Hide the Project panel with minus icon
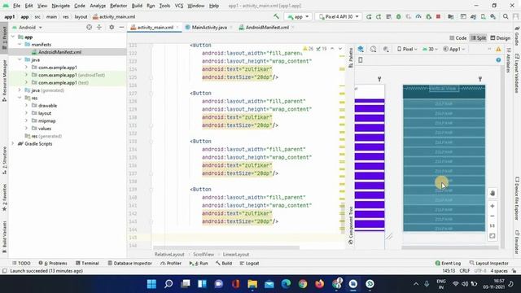This screenshot has width=521, height=293. pos(121,27)
